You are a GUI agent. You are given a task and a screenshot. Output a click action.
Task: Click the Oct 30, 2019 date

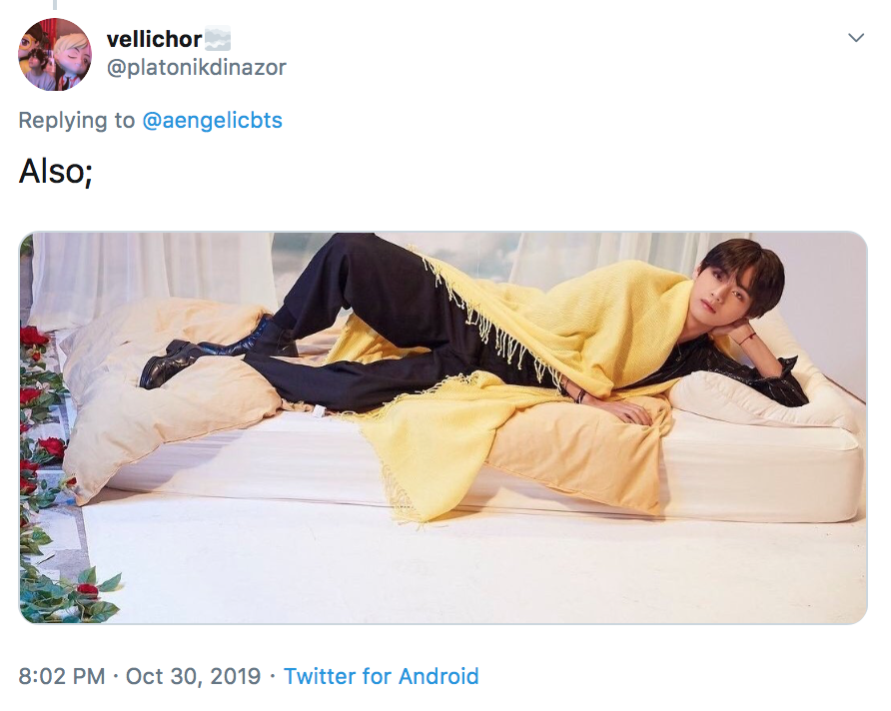point(193,676)
